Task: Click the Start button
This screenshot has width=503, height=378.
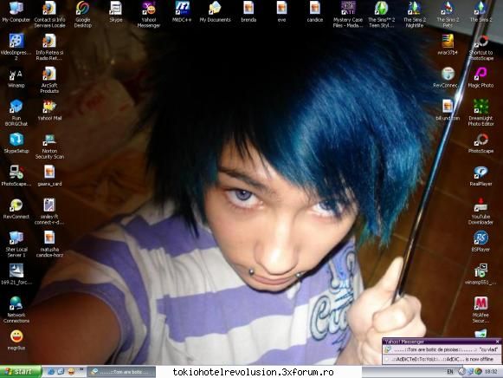Action: coord(21,372)
